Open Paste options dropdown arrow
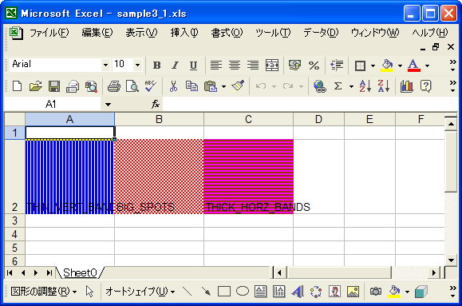The width and height of the screenshot is (462, 306). (x=223, y=86)
